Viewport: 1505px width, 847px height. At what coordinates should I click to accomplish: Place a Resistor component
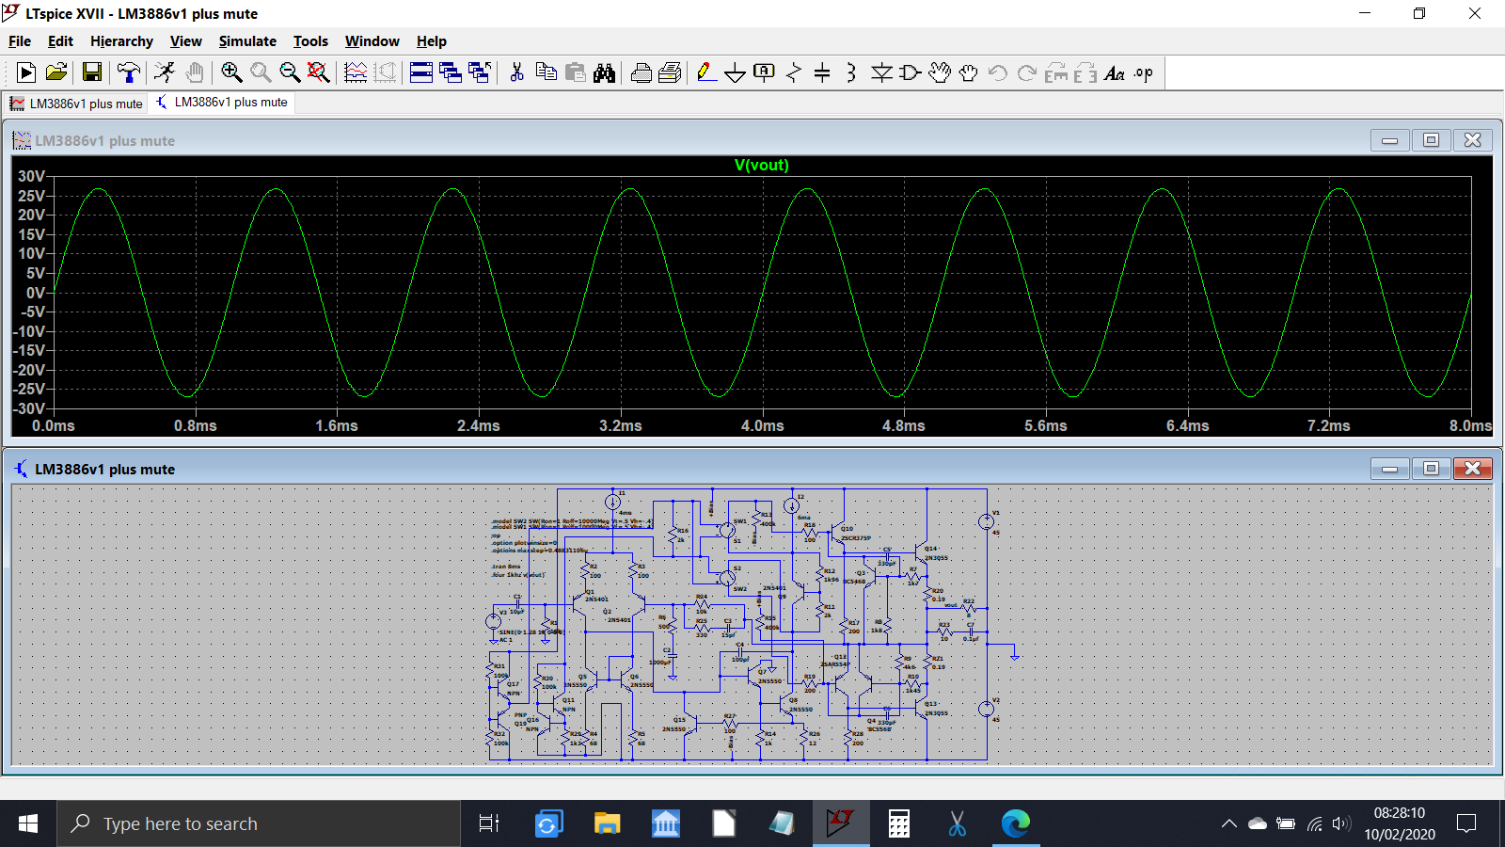point(794,72)
